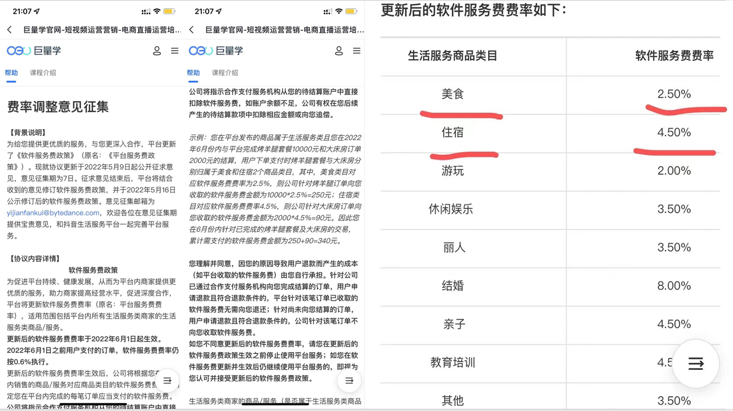Tap page title bar in left screen

coord(102,30)
